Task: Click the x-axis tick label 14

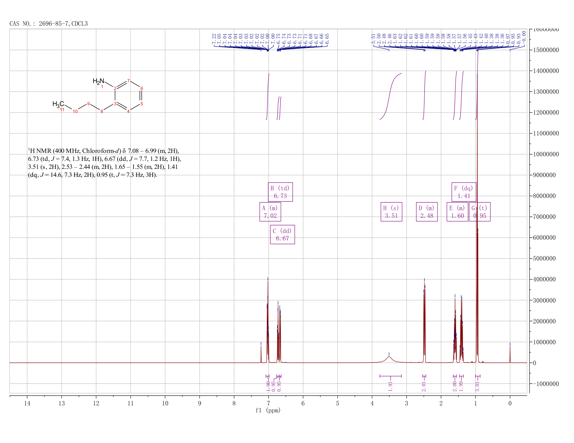Action: (27, 403)
